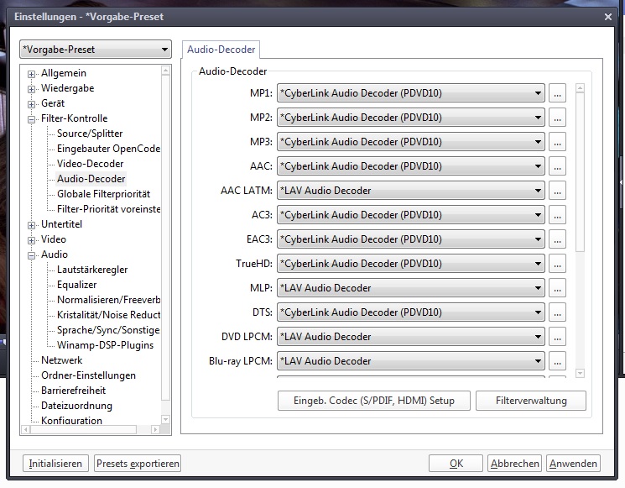Collapse the Audio tree node

[x=31, y=256]
